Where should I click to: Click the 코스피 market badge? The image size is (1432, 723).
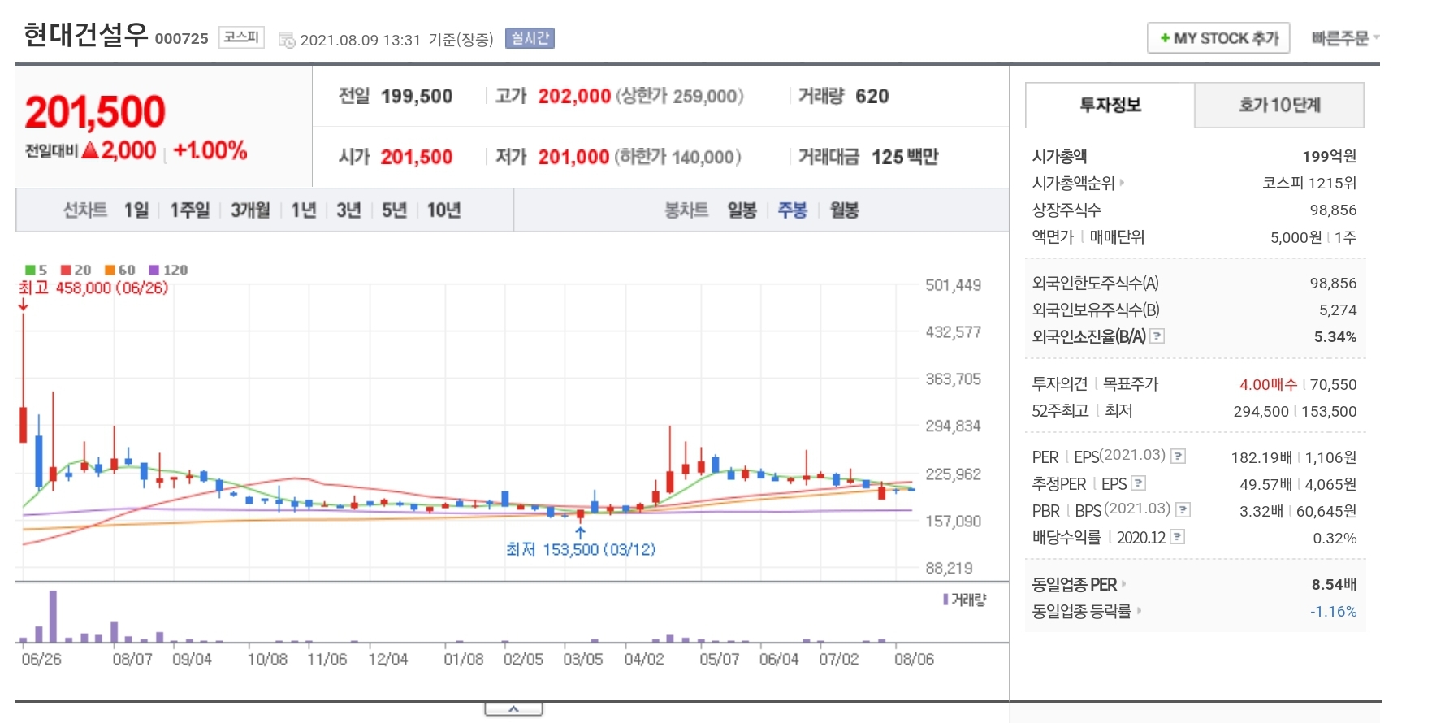pos(241,37)
